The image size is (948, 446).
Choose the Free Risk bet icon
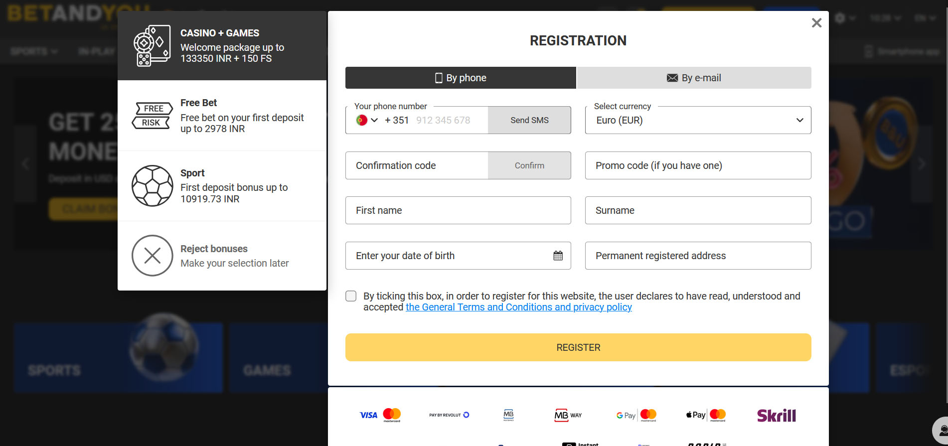tap(153, 116)
